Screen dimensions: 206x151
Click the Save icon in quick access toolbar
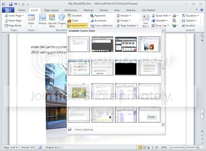point(11,4)
